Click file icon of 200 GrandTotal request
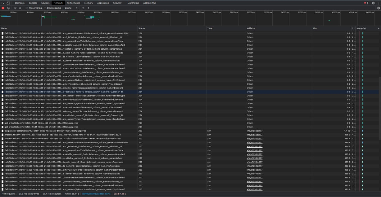 3,150
